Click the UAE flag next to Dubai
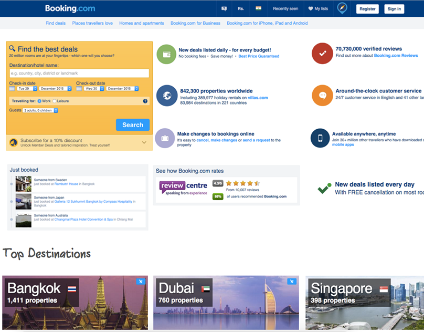The image size is (424, 332). (x=206, y=289)
